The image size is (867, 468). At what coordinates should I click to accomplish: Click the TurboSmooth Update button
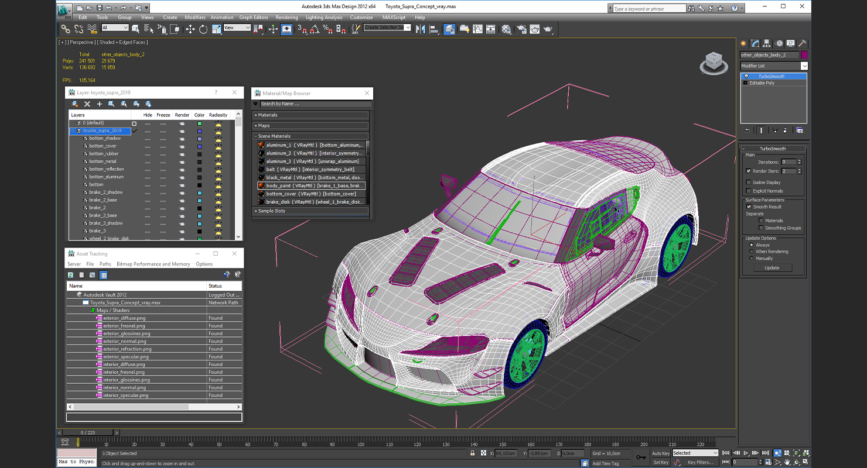point(772,267)
